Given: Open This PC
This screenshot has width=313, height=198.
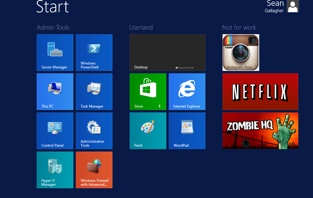Looking at the screenshot, I should coord(55,92).
